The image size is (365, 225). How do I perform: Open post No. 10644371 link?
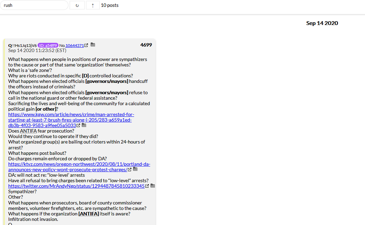(75, 46)
